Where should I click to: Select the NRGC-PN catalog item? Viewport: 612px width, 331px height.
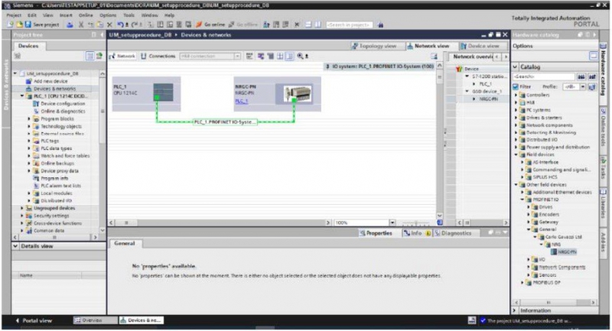pyautogui.click(x=564, y=252)
